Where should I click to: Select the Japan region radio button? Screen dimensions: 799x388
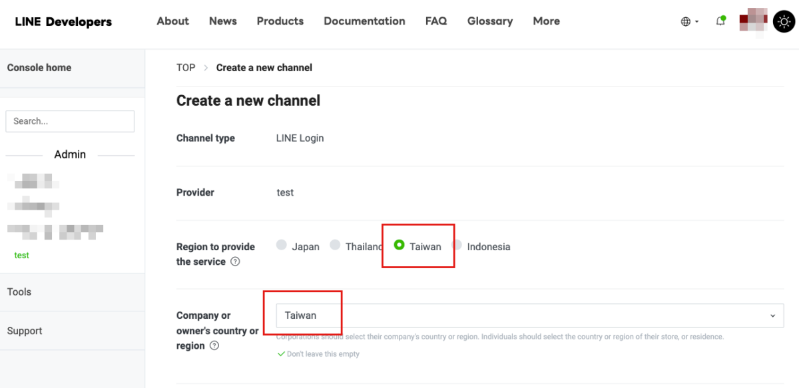[282, 246]
